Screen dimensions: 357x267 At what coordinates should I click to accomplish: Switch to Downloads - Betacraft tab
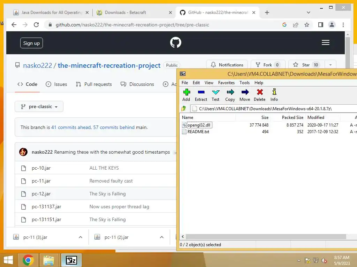point(134,13)
